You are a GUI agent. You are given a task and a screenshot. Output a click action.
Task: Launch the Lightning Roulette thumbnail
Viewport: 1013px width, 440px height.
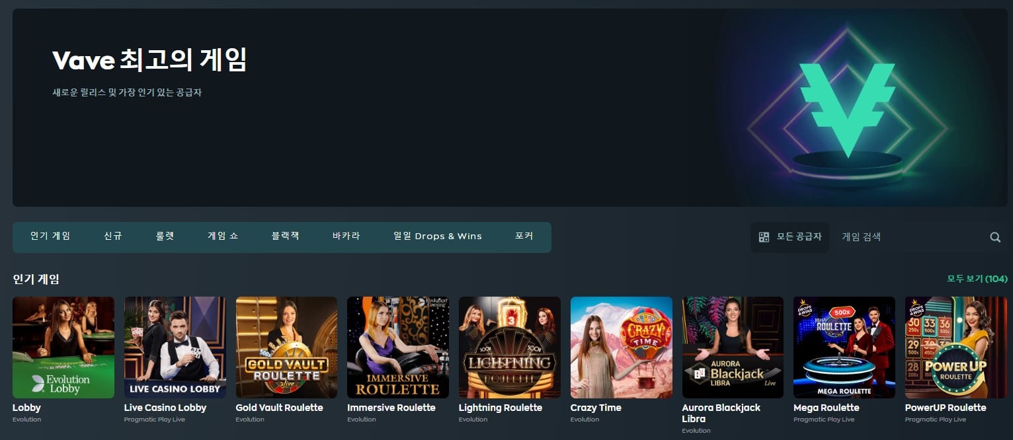tap(510, 348)
